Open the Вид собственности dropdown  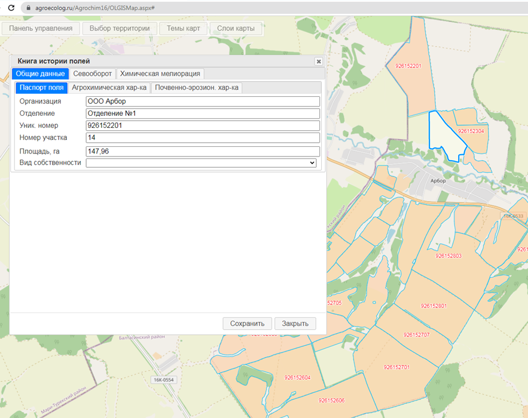201,163
